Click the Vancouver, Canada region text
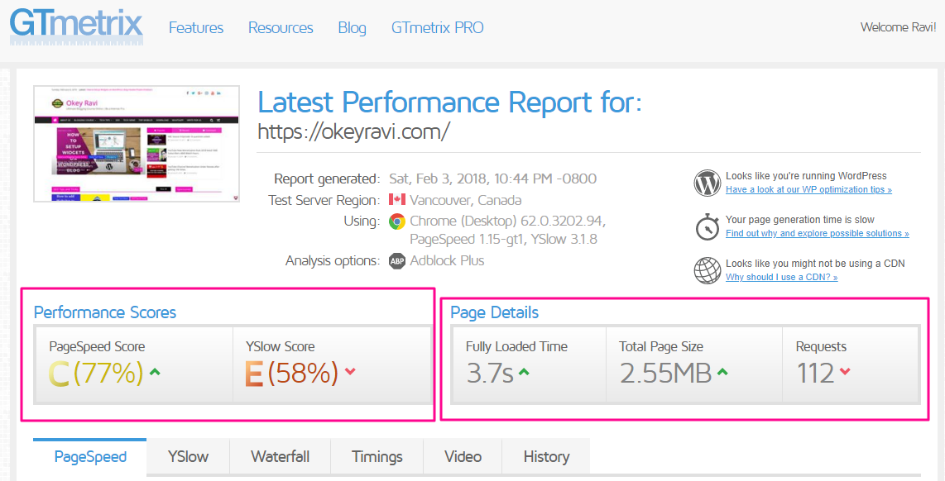The height and width of the screenshot is (481, 945). 466,200
